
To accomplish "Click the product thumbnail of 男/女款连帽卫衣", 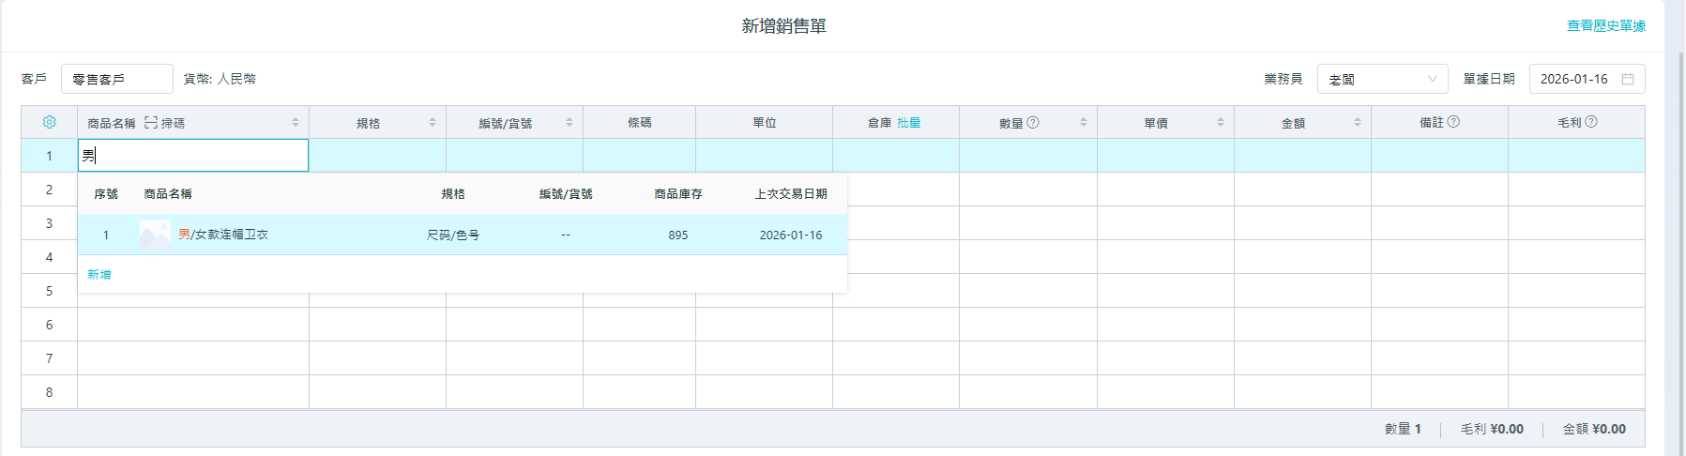I will point(155,235).
